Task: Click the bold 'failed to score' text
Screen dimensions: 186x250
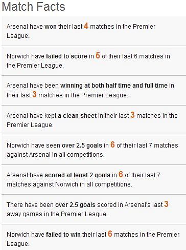Action: 66,56
